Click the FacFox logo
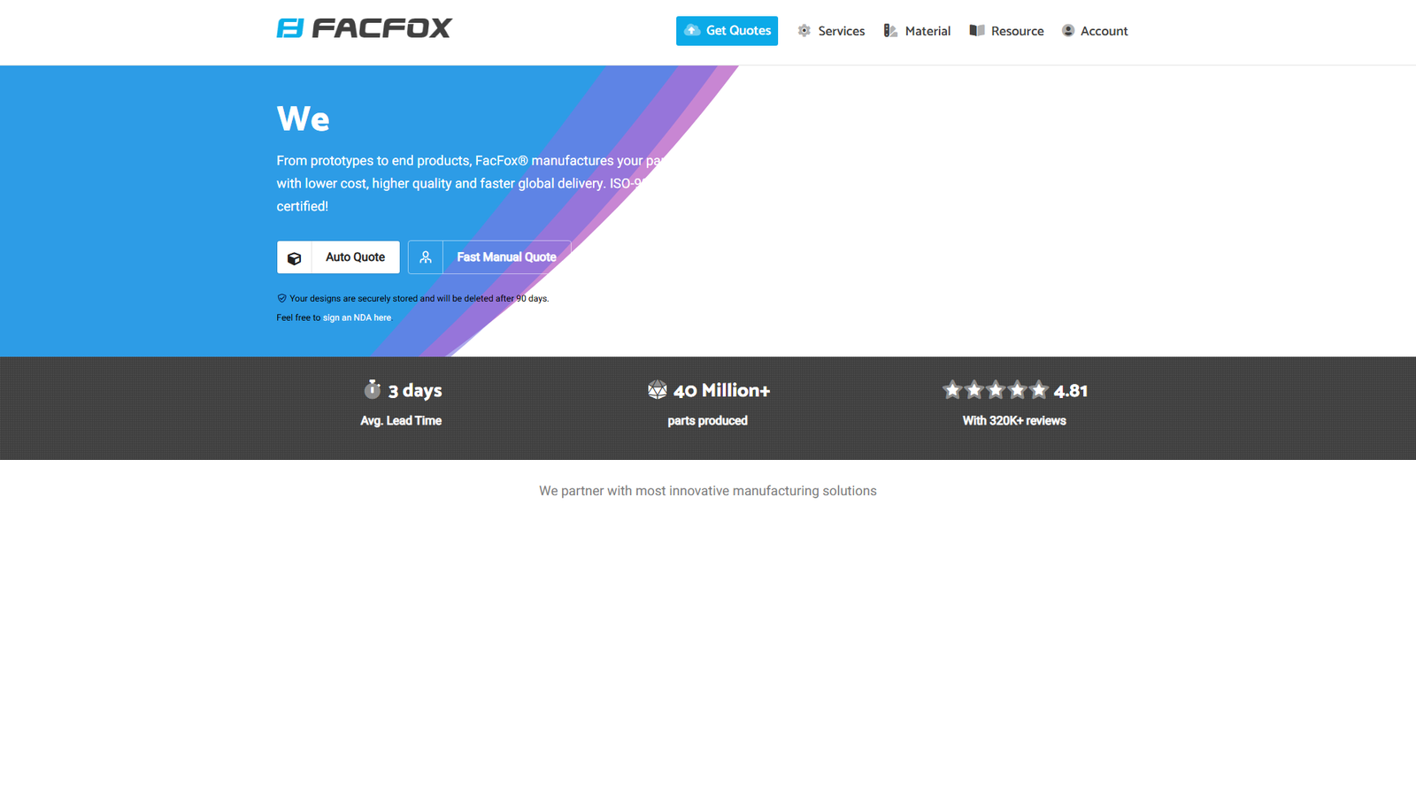The image size is (1416, 796). pyautogui.click(x=364, y=28)
